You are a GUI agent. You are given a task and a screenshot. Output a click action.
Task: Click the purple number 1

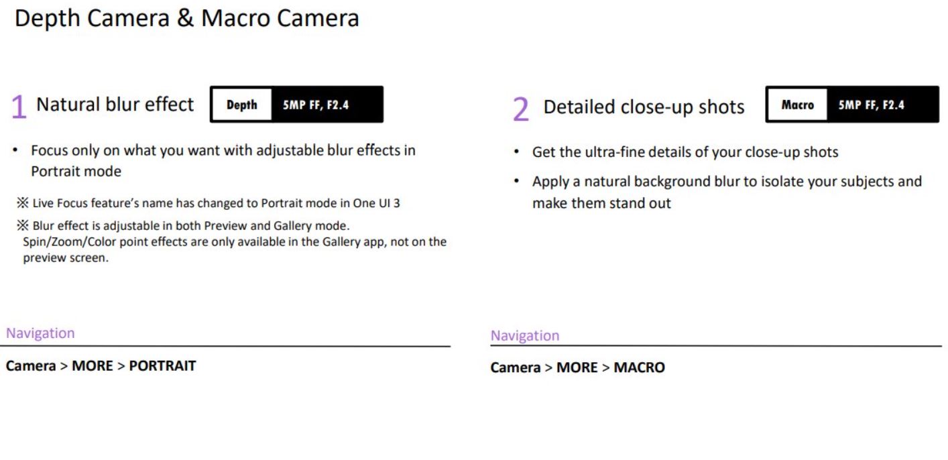pos(18,107)
